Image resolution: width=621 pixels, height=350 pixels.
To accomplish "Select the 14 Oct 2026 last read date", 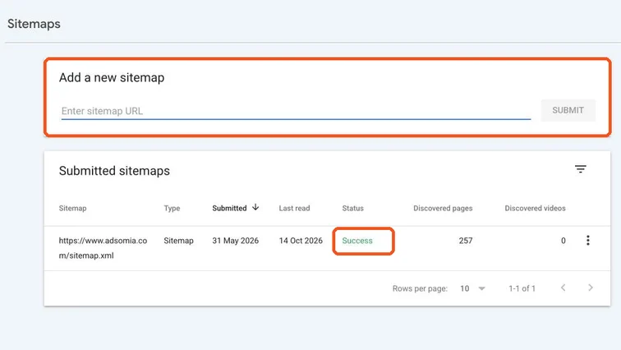I will (x=301, y=241).
